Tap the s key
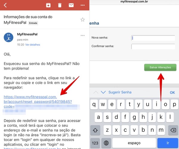Image resolution: width=179 pixels, height=149 pixels. point(107,117)
